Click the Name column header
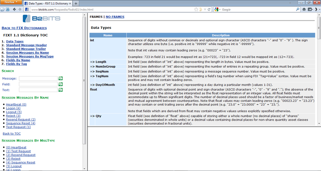 click(108, 35)
